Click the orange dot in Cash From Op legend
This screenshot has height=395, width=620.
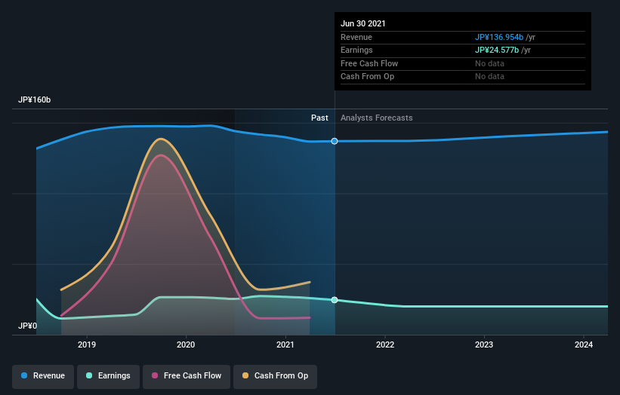click(245, 375)
